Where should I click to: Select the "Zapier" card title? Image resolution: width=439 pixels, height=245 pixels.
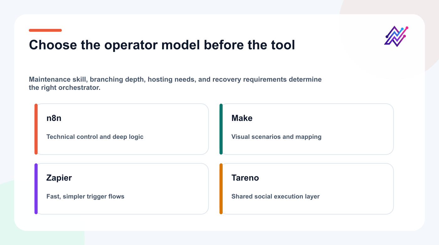pyautogui.click(x=59, y=178)
